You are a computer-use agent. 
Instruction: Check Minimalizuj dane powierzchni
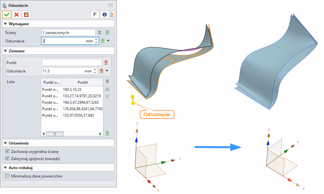[7, 176]
